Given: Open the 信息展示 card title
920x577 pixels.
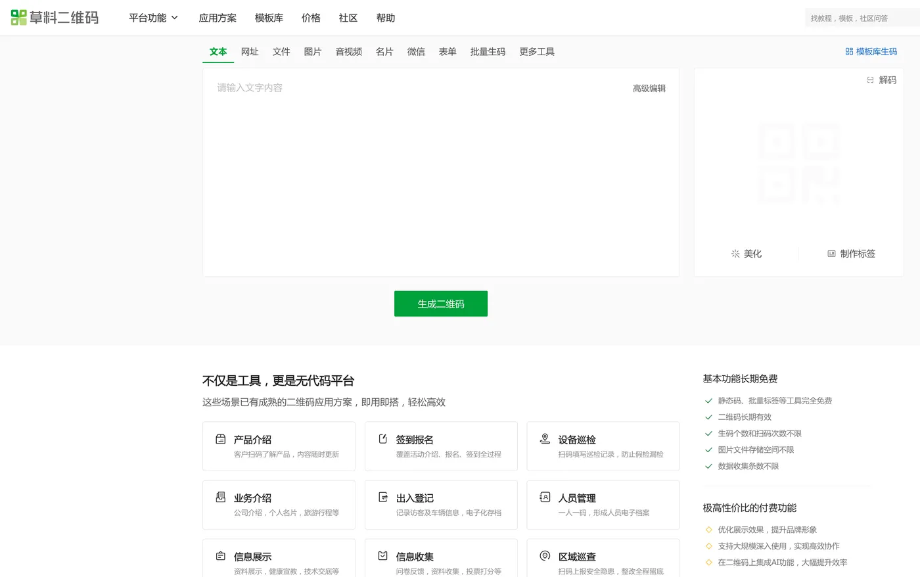Looking at the screenshot, I should pyautogui.click(x=252, y=557).
